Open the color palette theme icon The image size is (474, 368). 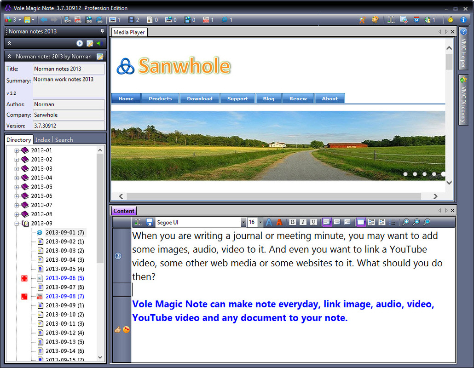point(375,20)
